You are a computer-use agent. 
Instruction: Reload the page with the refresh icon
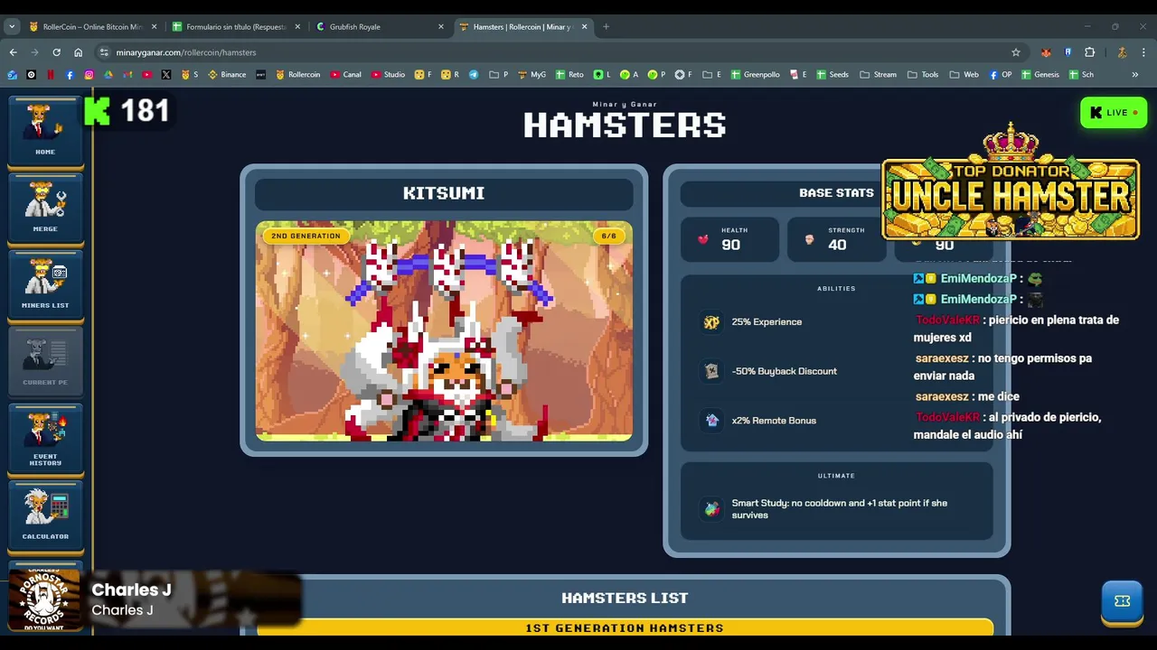(56, 52)
